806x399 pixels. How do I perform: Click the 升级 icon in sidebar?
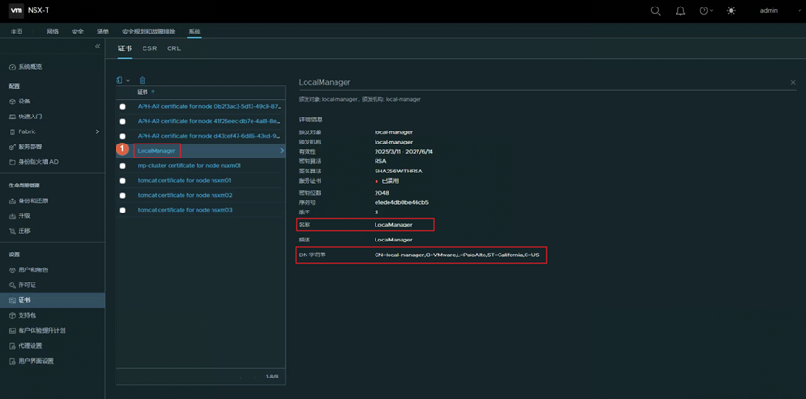tap(13, 216)
